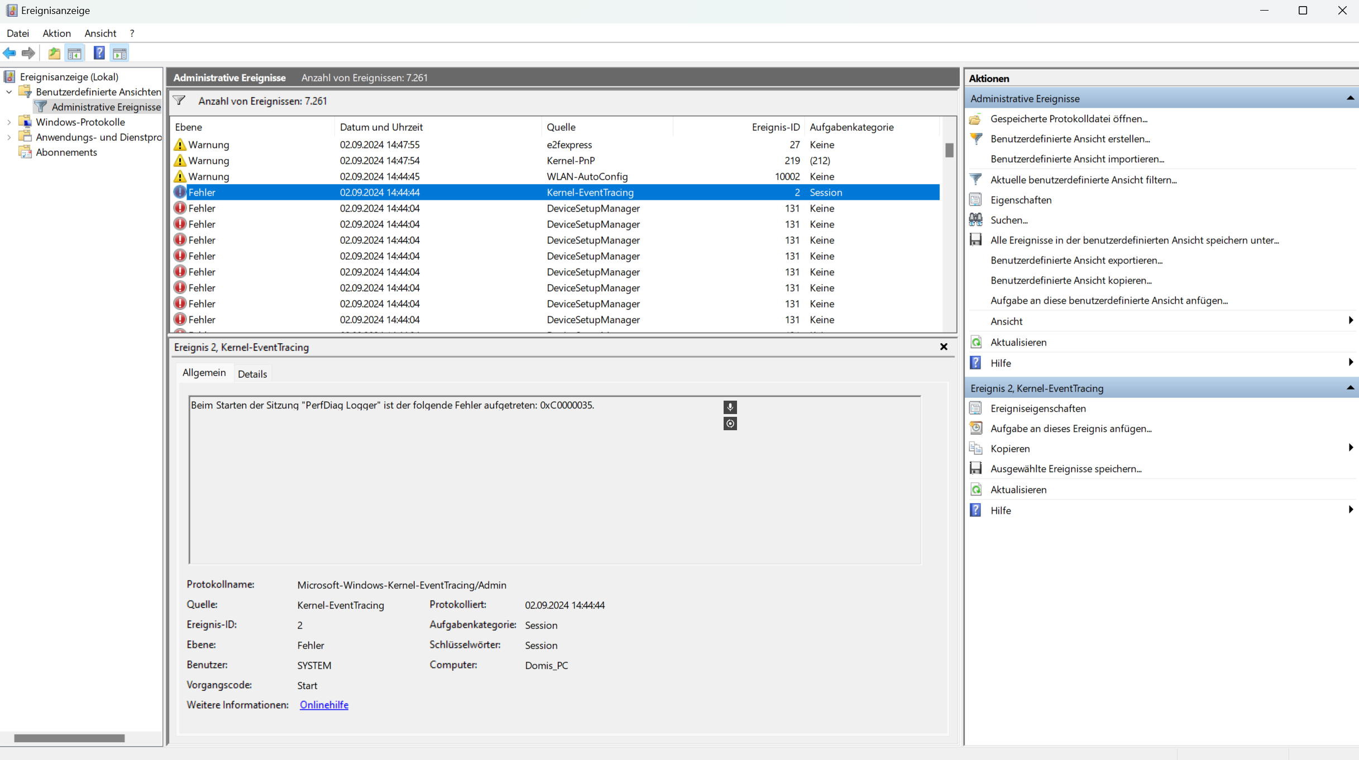
Task: Click the forward arrow toolbar icon
Action: click(x=28, y=53)
